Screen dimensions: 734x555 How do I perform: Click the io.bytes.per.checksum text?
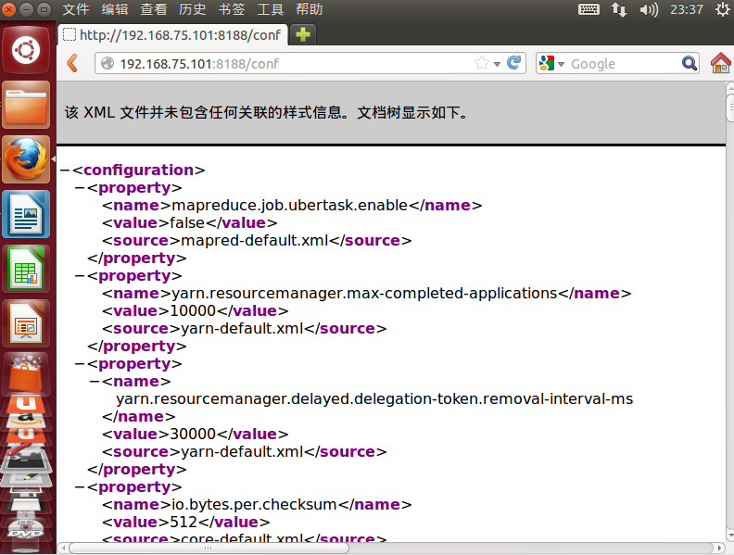[x=254, y=505]
